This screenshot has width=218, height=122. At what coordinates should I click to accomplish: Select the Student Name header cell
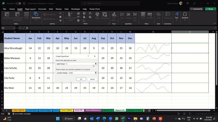(15, 38)
